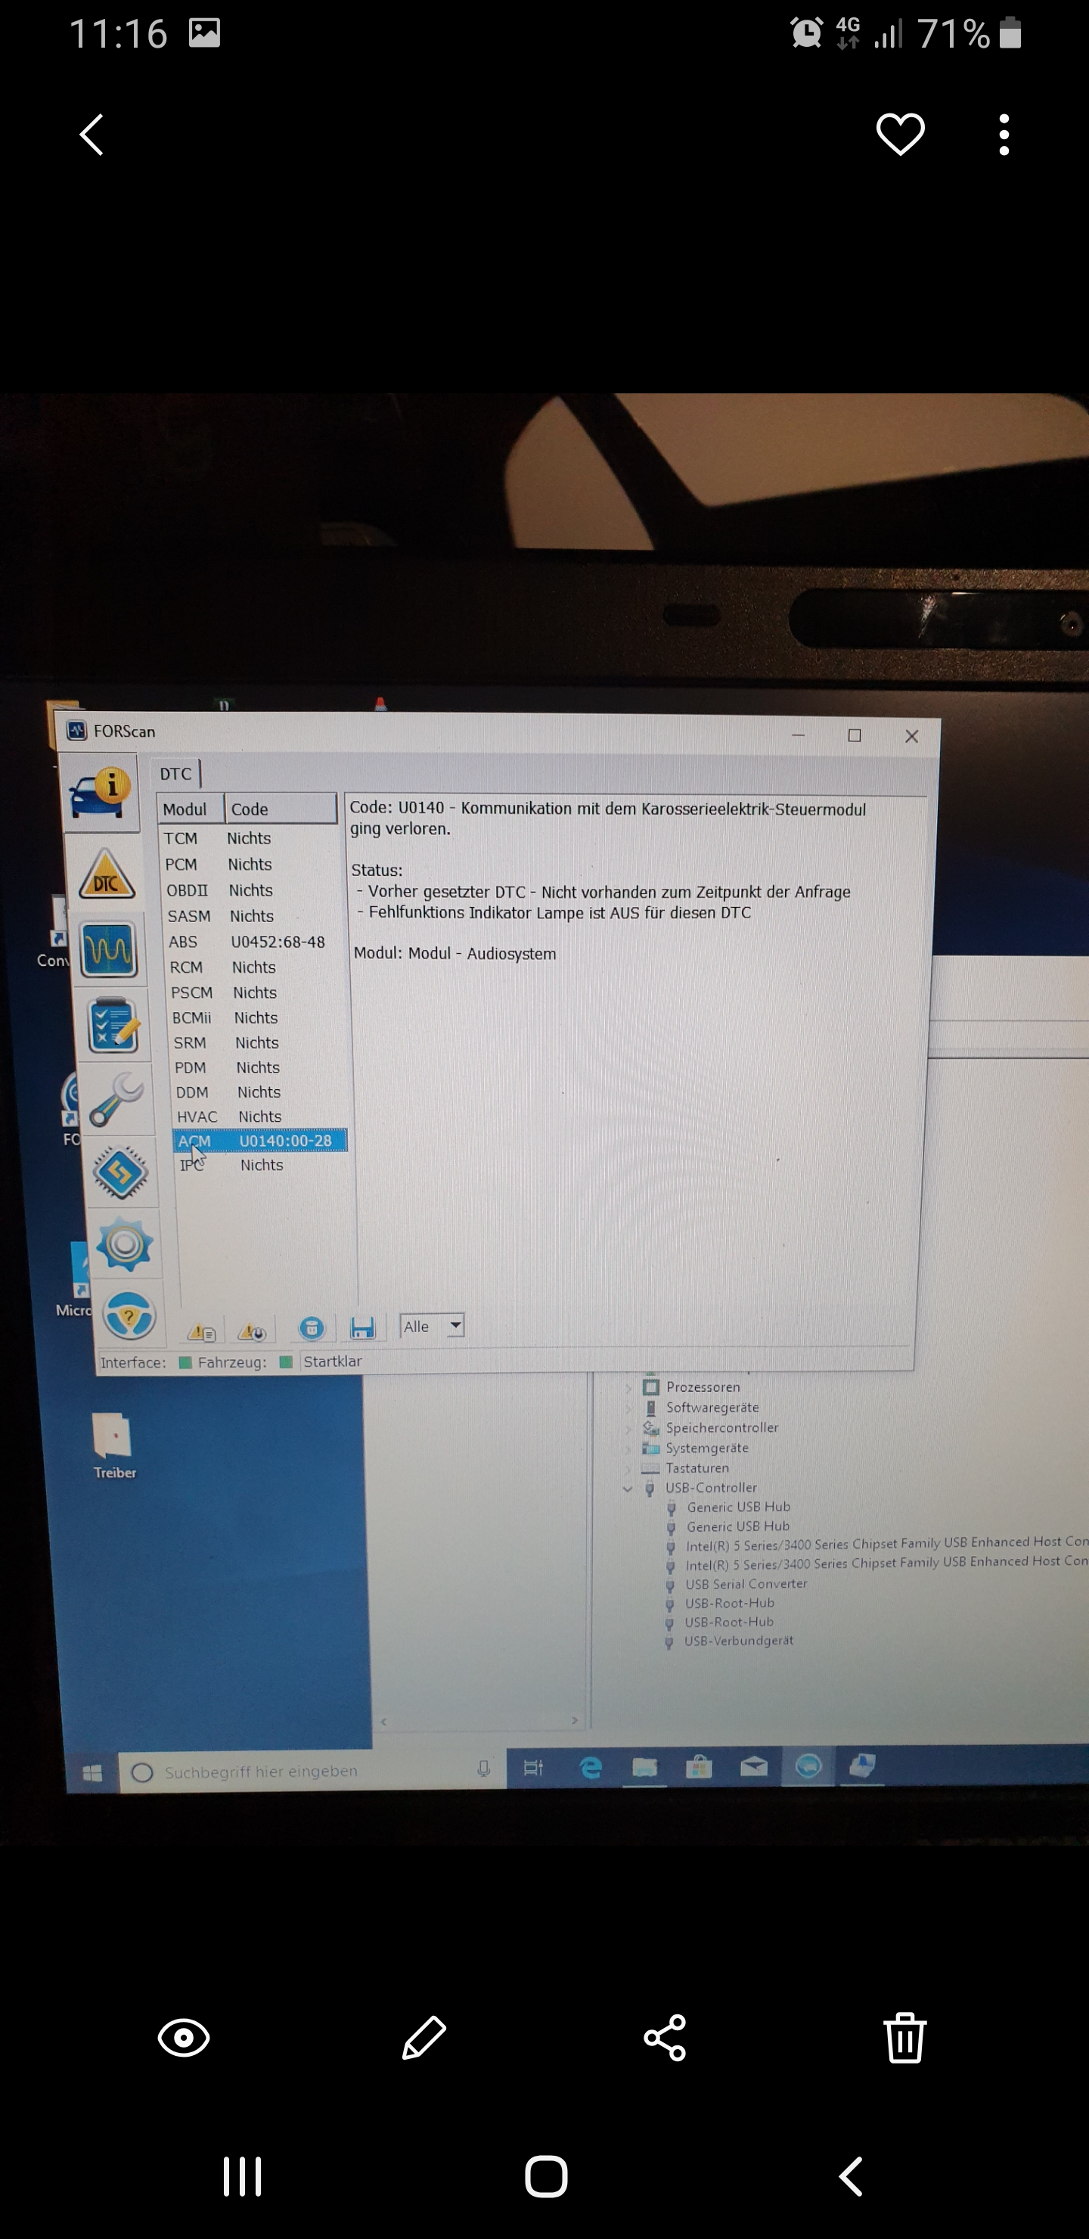Toggle the heart favorite on this photo
1089x2239 pixels.
tap(899, 135)
